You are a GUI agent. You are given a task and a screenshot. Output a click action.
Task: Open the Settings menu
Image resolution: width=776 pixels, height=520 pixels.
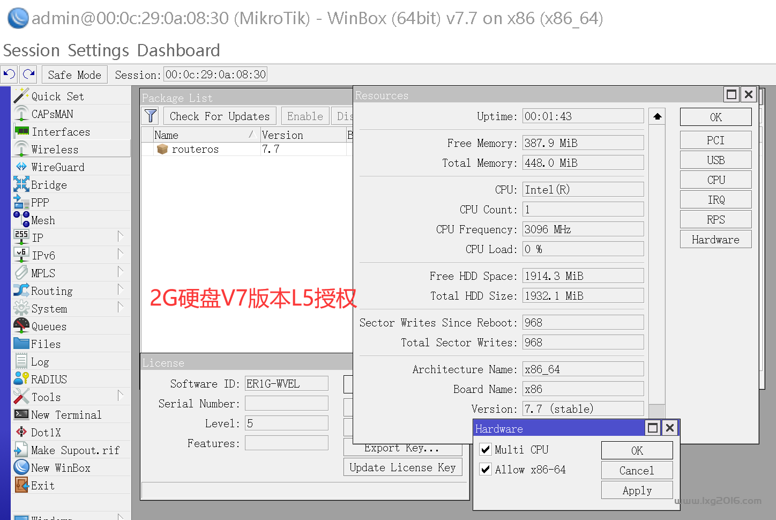tap(99, 50)
